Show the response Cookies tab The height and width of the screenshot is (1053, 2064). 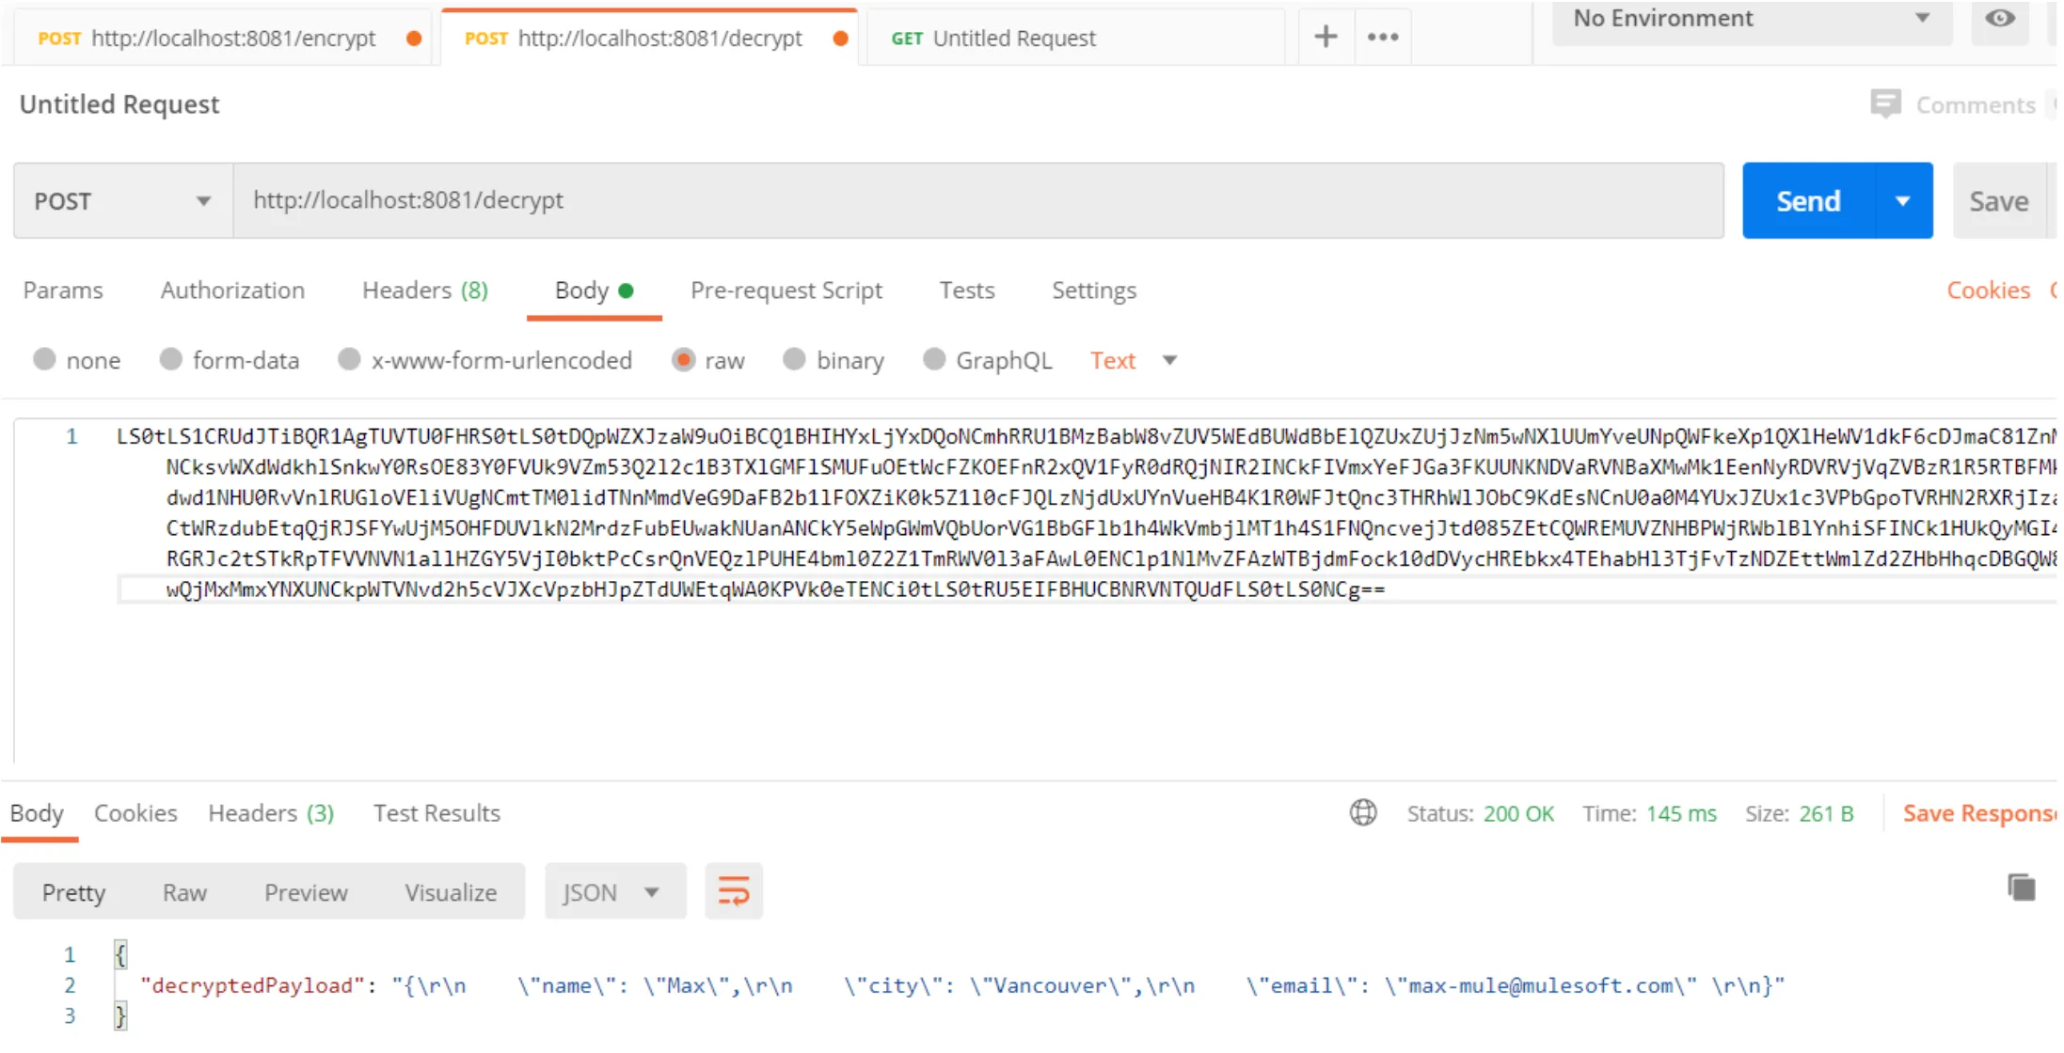[x=135, y=812]
